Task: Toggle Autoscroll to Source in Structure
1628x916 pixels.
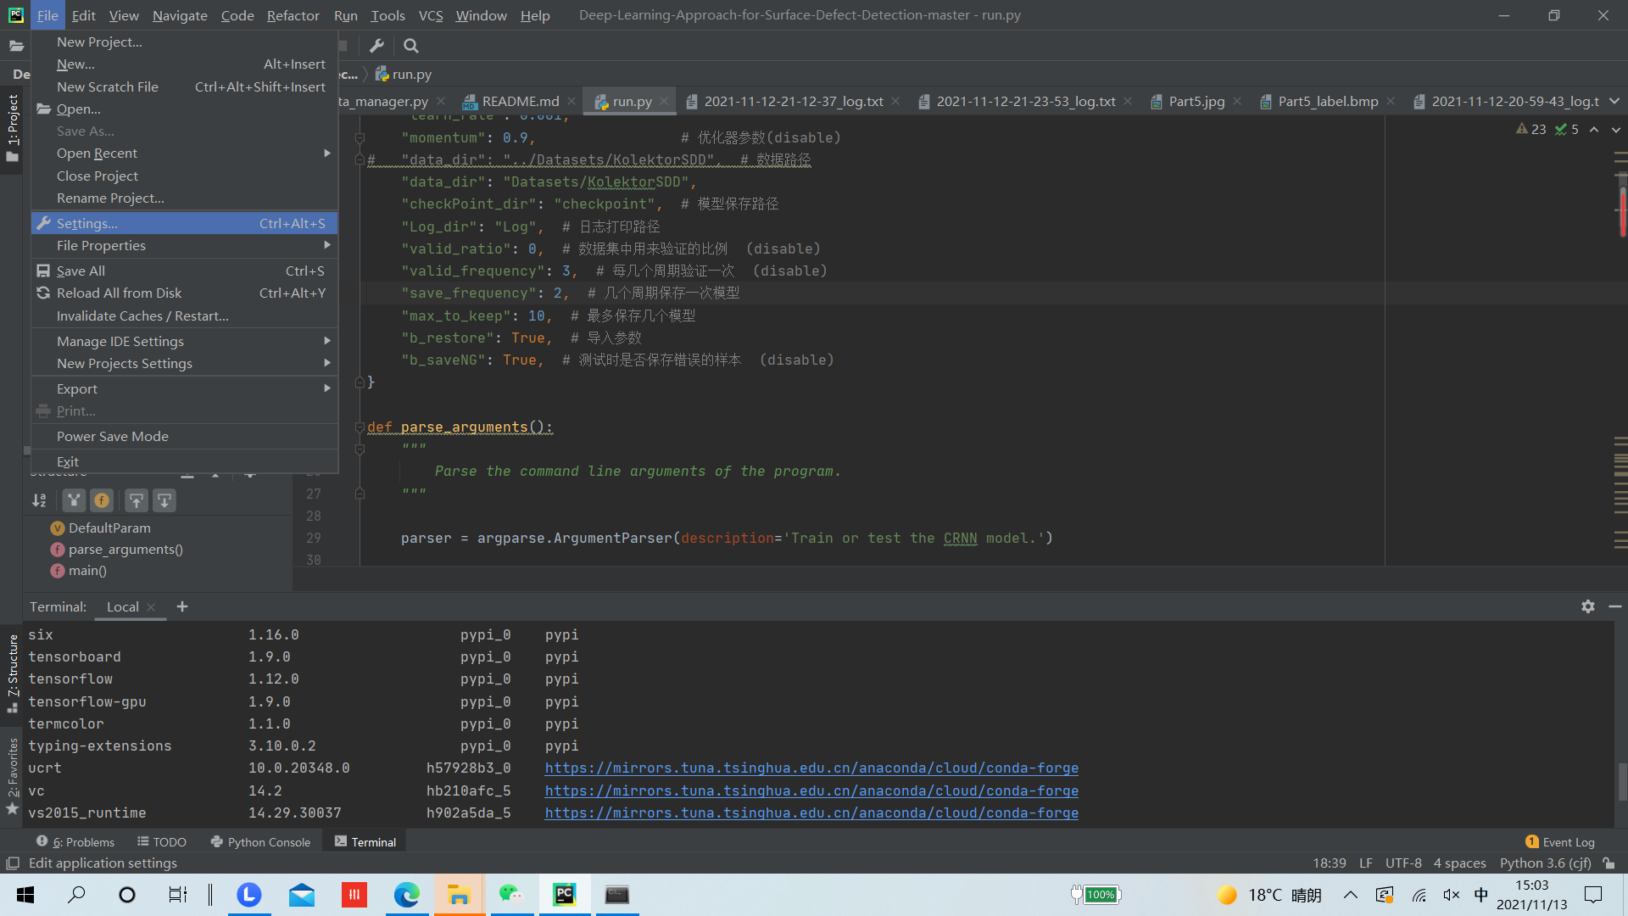Action: 136,500
